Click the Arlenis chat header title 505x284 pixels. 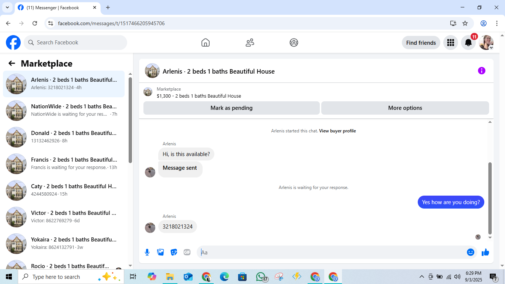(x=218, y=71)
